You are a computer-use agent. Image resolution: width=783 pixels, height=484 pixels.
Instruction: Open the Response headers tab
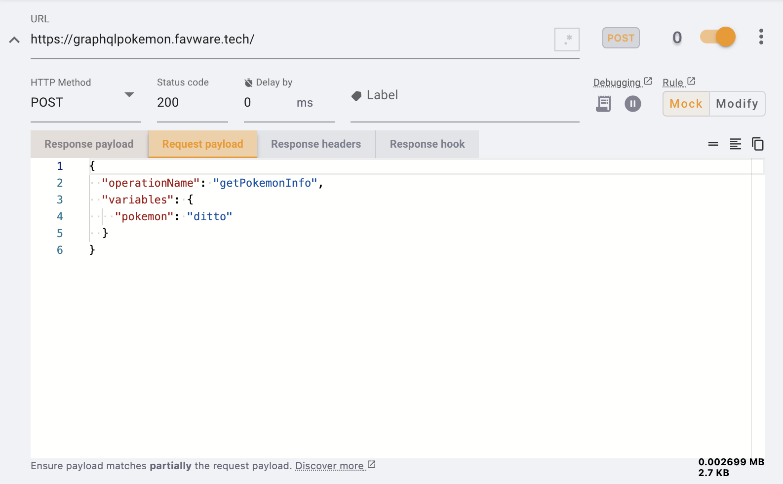point(316,144)
